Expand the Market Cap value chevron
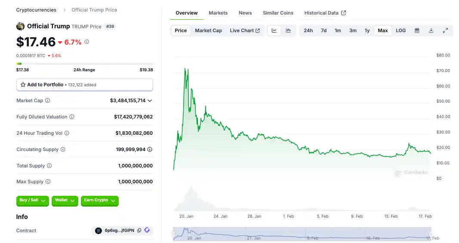The width and height of the screenshot is (459, 243). click(150, 100)
